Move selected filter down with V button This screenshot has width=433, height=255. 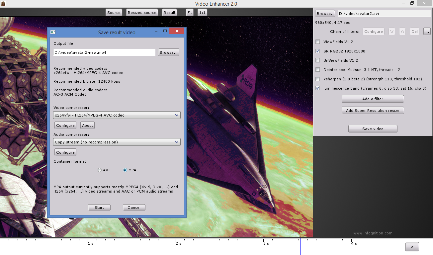tap(392, 32)
